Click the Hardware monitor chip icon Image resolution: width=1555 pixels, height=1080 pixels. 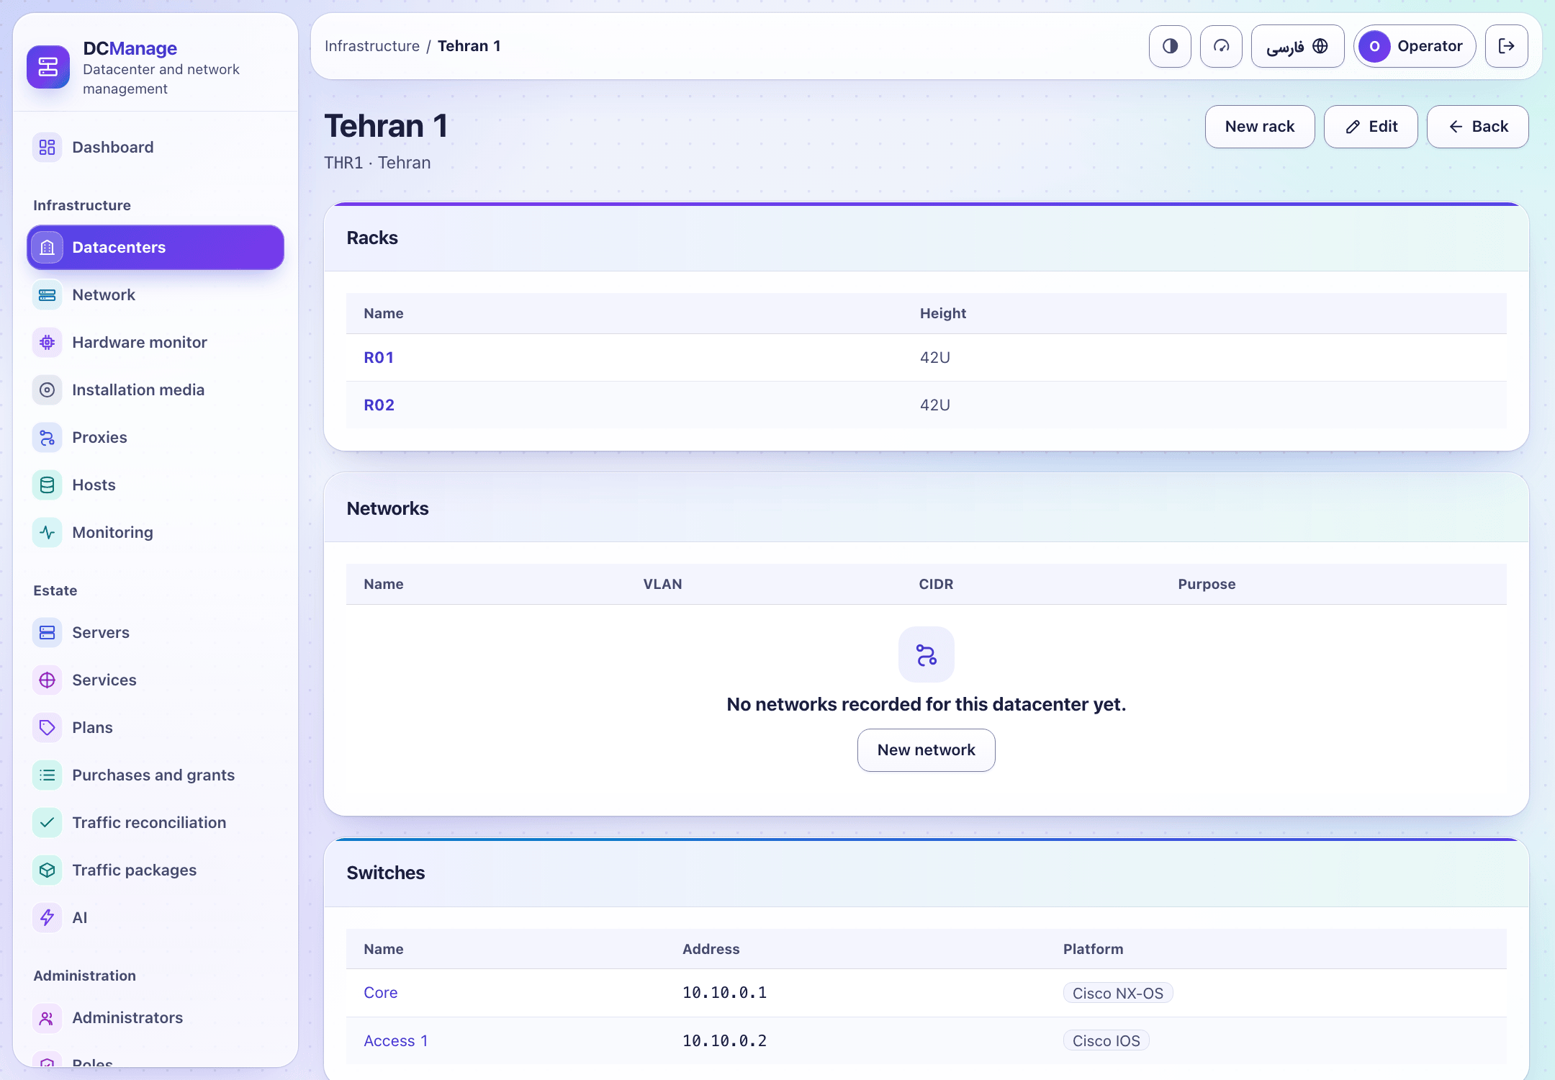coord(48,342)
